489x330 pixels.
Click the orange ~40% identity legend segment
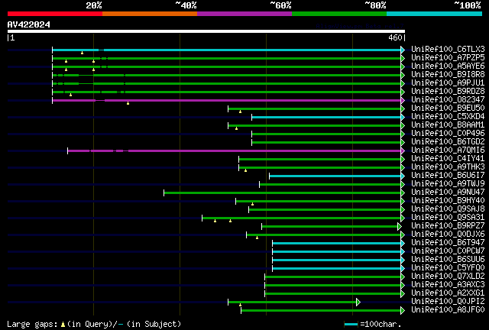click(150, 14)
